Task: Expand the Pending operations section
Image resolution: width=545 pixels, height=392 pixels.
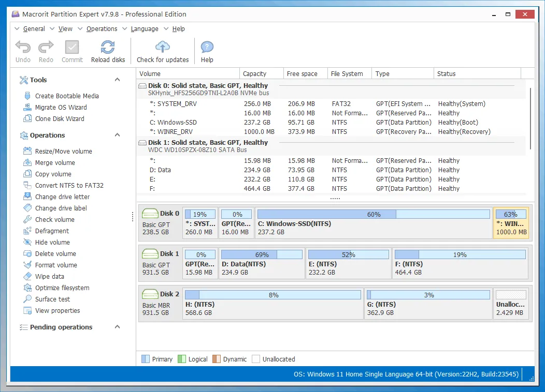Action: point(117,327)
